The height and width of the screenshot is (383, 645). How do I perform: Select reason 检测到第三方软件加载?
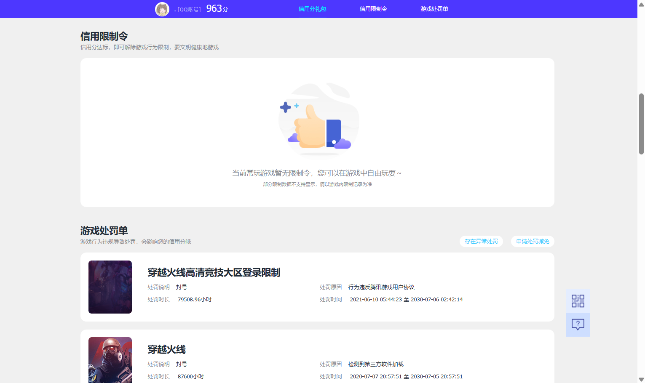pos(376,364)
